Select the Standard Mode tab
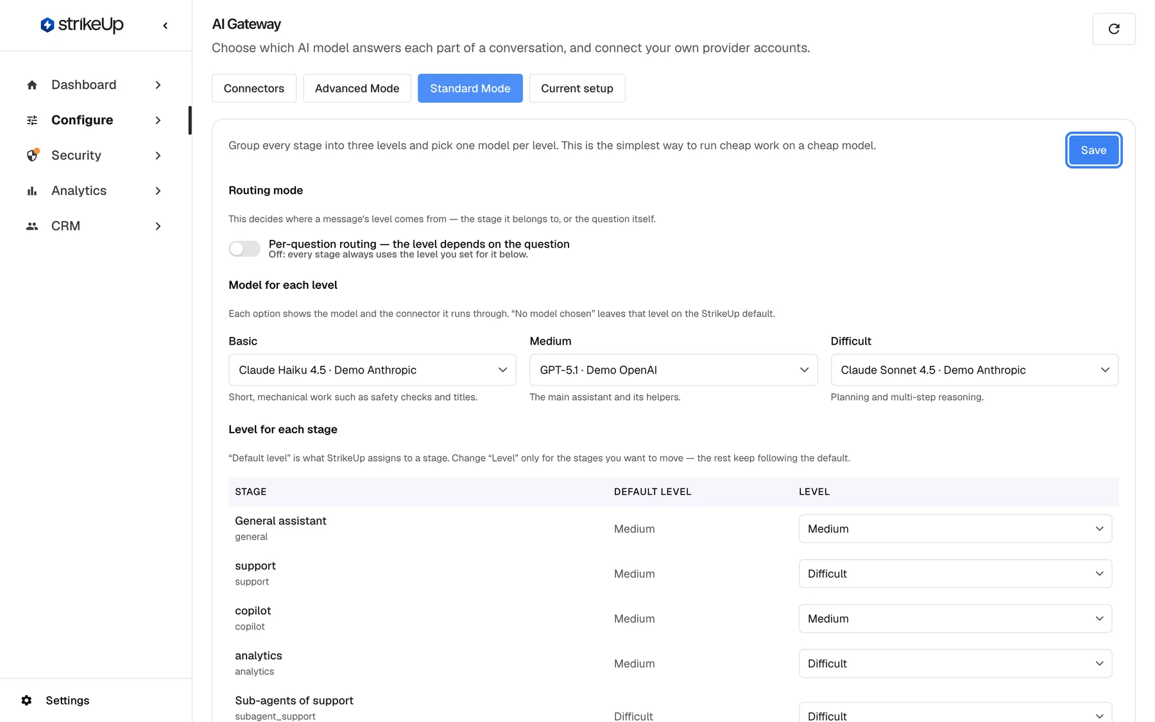Screen dimensions: 1155x722 [x=470, y=88]
